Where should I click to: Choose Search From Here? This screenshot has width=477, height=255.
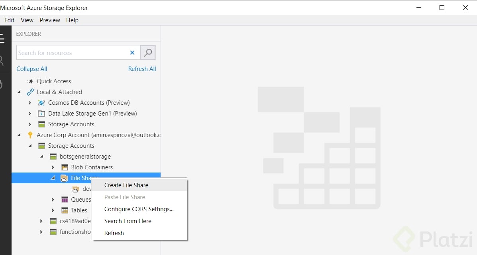pos(139,221)
